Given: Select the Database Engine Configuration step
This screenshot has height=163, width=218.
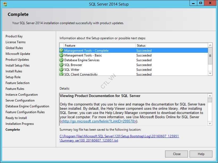Looking at the screenshot, I should click(x=27, y=106).
